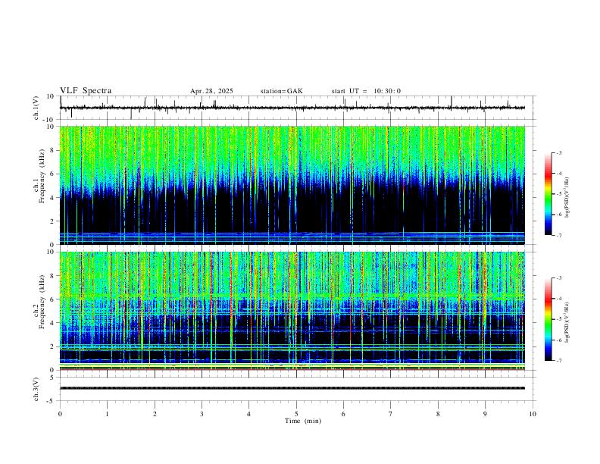Click the 'start UT = 10:30:0' text

click(x=366, y=91)
